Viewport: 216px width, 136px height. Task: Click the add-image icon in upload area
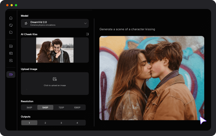(55, 79)
